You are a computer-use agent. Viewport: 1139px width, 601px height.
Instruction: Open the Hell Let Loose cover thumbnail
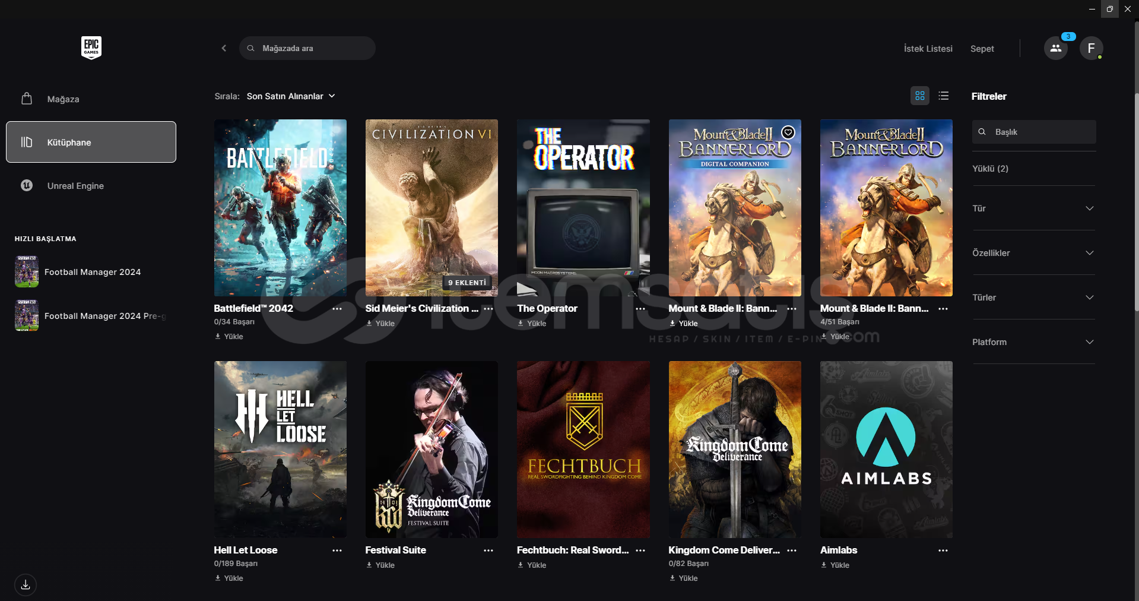pyautogui.click(x=280, y=450)
